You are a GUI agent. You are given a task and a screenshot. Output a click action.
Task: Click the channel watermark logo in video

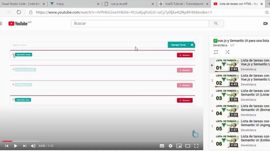195,134
